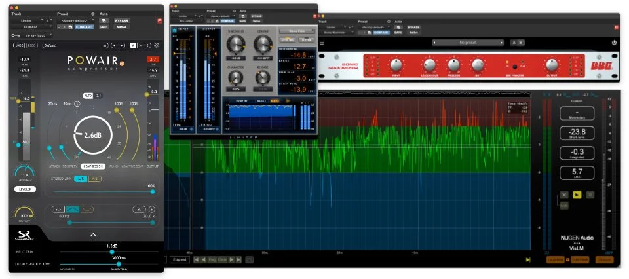Open POWAIR Default preset dropdown
The image size is (629, 279).
[75, 45]
